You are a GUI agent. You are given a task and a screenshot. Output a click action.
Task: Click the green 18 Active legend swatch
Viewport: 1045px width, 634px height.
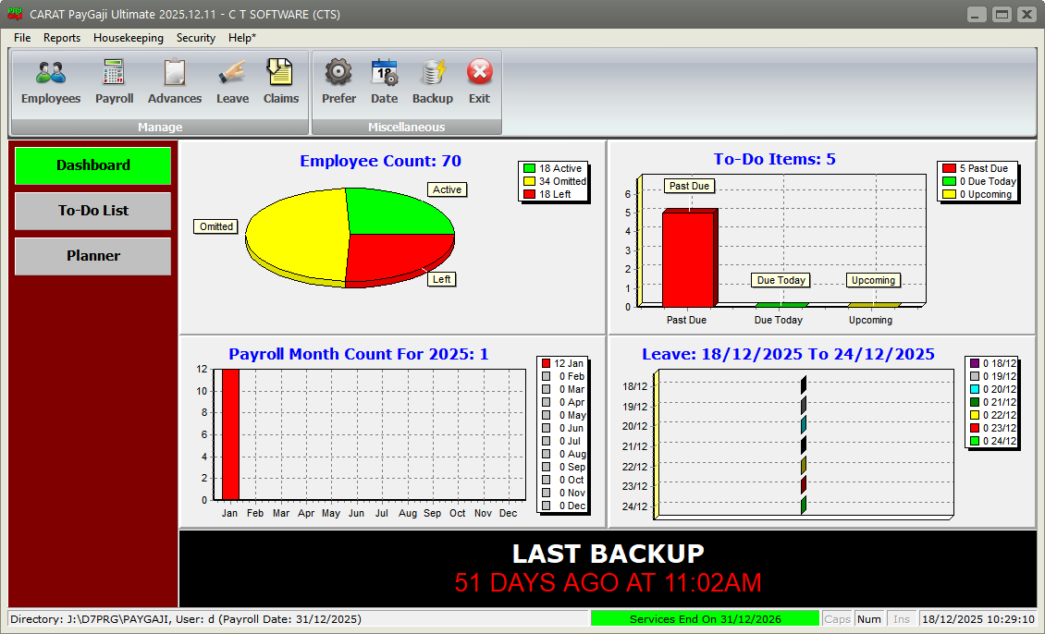[529, 168]
